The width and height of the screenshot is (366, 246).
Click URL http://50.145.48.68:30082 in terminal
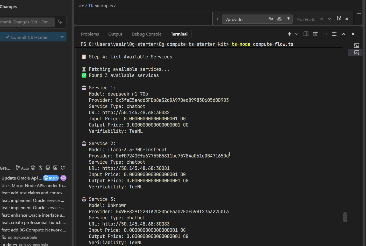point(136,113)
